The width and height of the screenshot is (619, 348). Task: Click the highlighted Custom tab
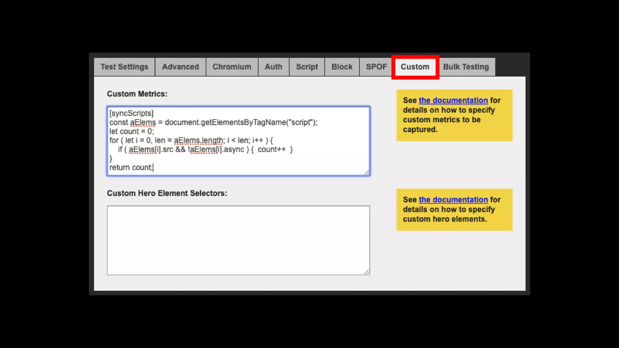tap(415, 67)
